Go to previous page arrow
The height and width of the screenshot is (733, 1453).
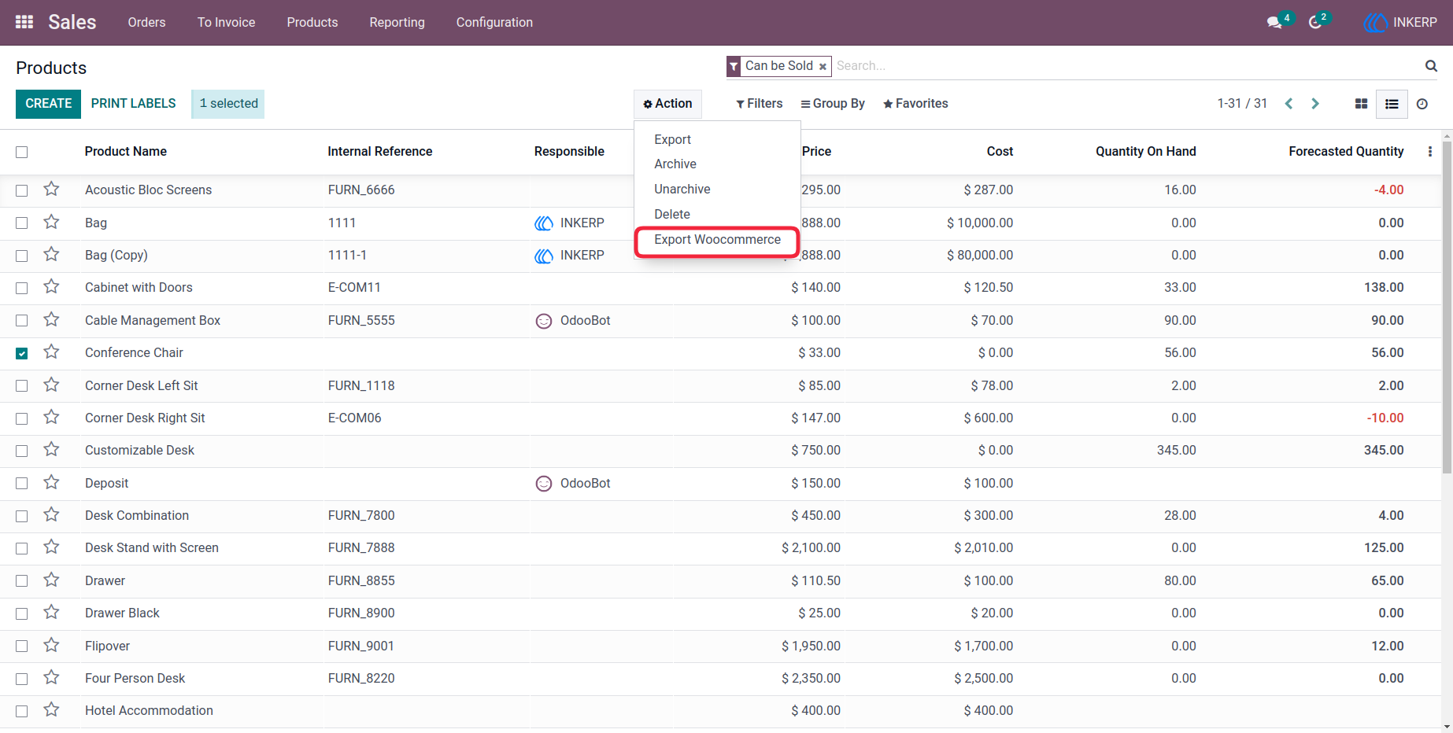[1288, 104]
